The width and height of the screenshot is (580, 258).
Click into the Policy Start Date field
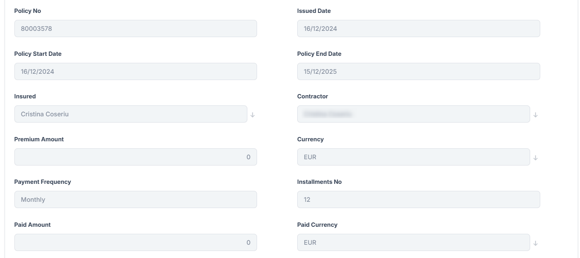coord(135,71)
